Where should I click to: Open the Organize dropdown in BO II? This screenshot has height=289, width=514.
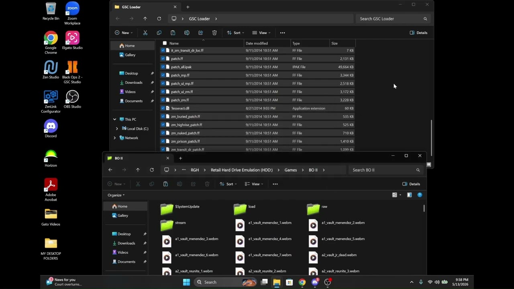pos(116,195)
